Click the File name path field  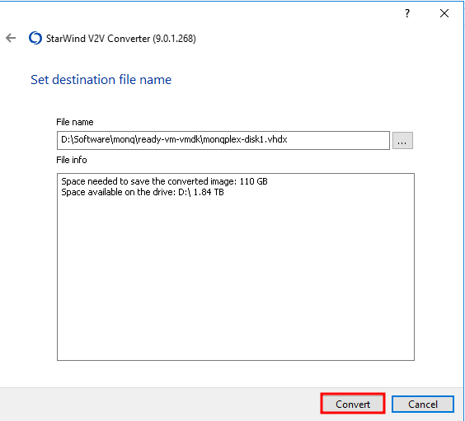[x=223, y=140]
